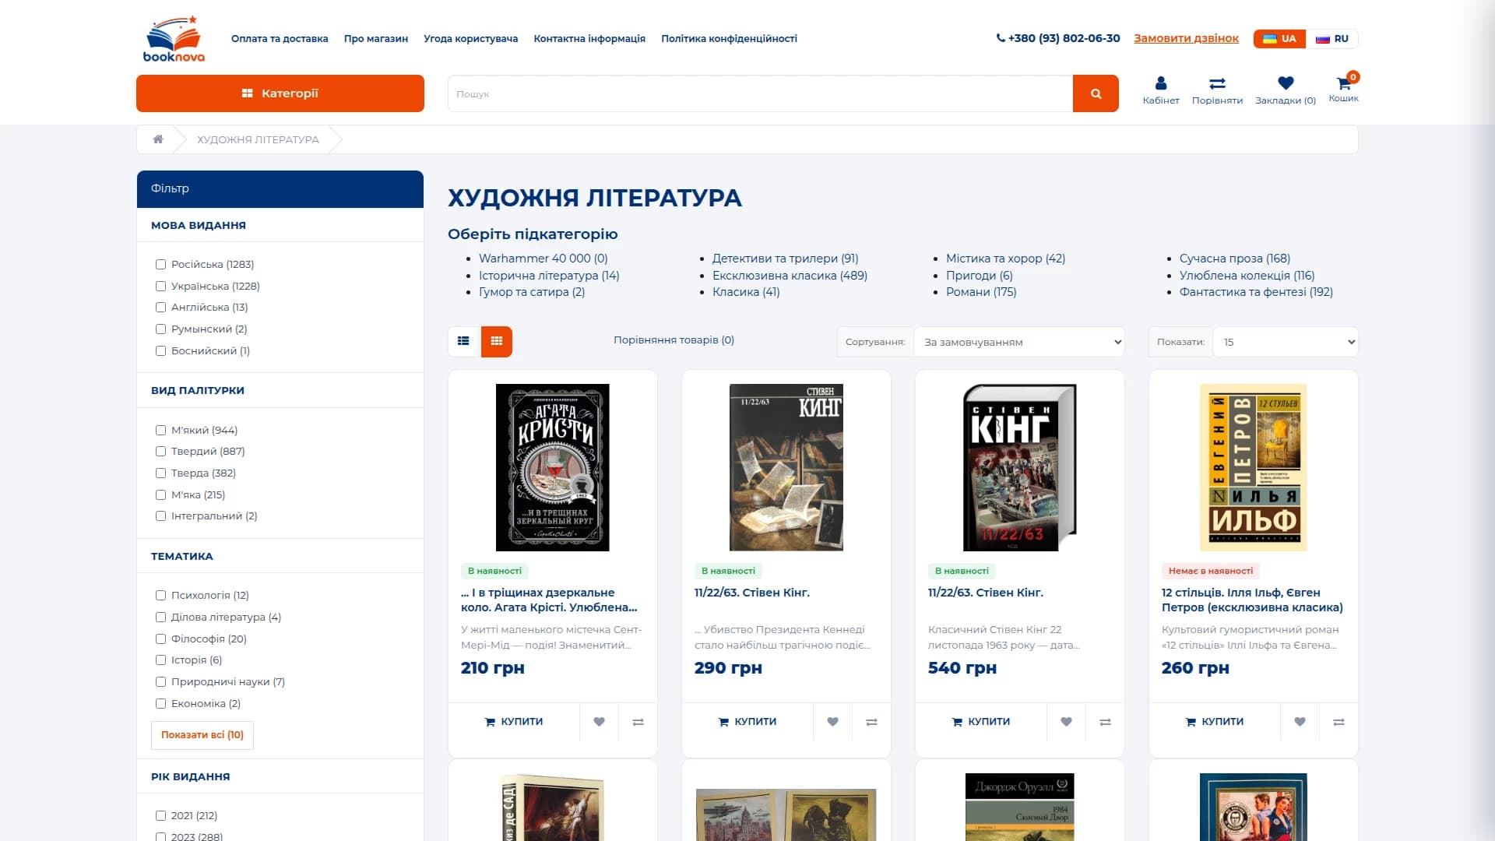
Task: Buy the 12 стільців book via КУПИТИ
Action: click(1215, 722)
